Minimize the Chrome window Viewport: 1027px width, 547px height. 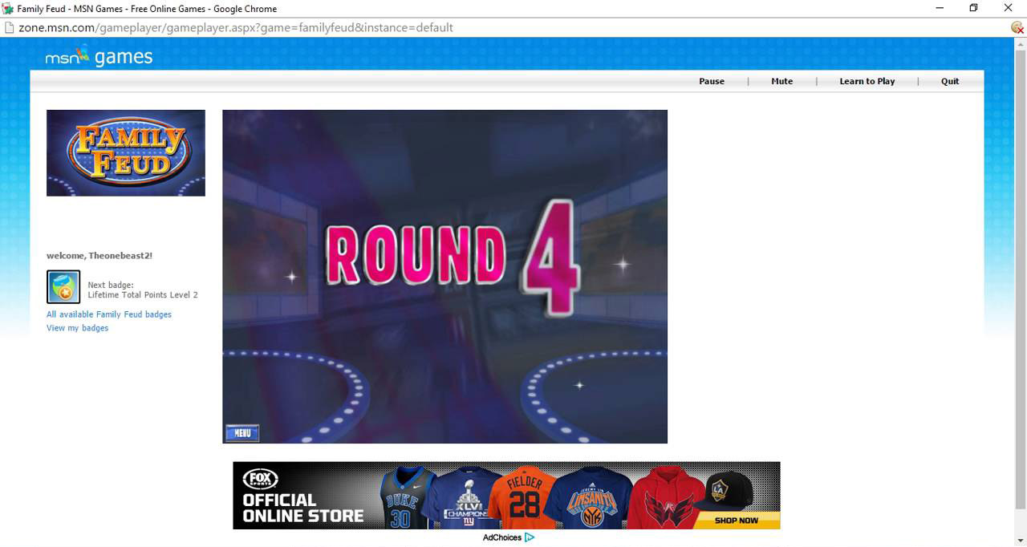point(940,8)
